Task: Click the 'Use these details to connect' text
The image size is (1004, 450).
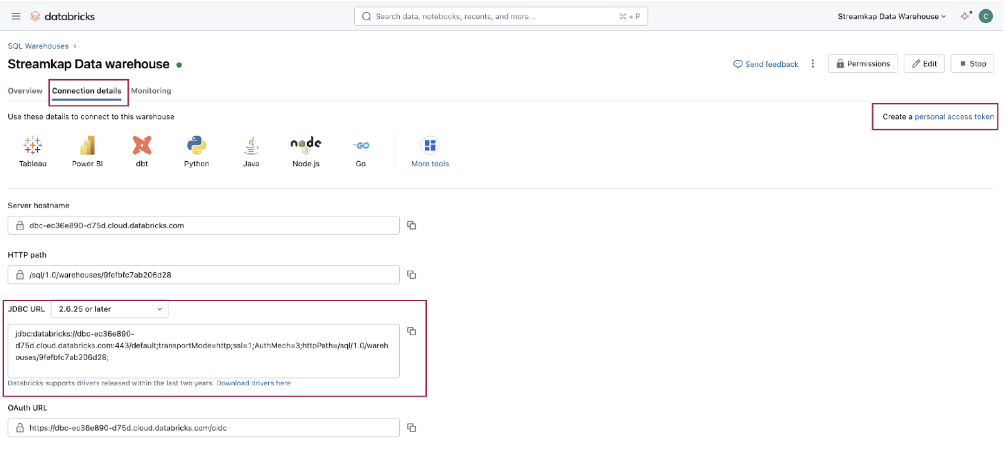Action: coord(91,117)
